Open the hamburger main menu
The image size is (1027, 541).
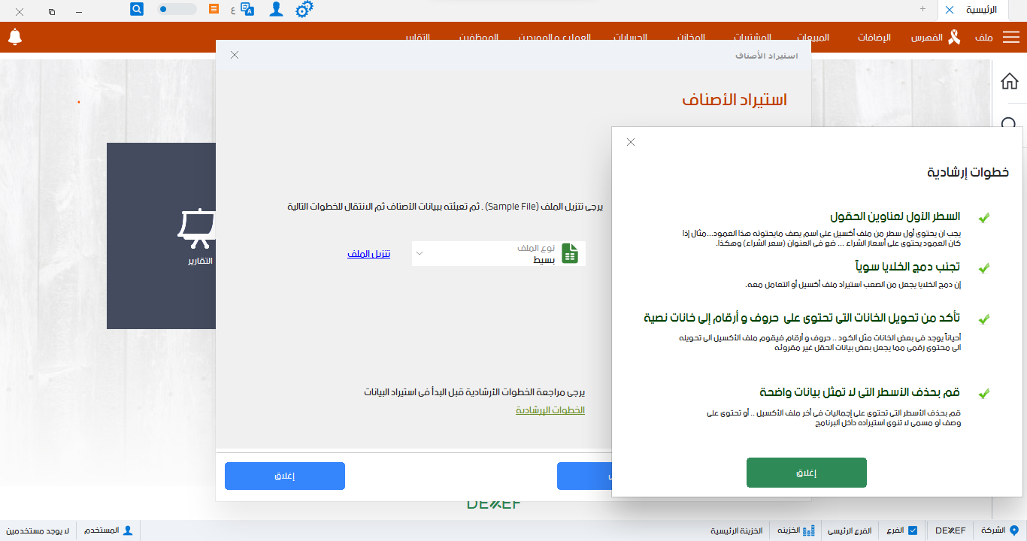(x=1010, y=38)
